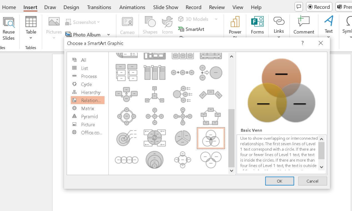352x211 pixels.
Task: Expand the 3D Models dropdown arrow
Action: pos(216,19)
